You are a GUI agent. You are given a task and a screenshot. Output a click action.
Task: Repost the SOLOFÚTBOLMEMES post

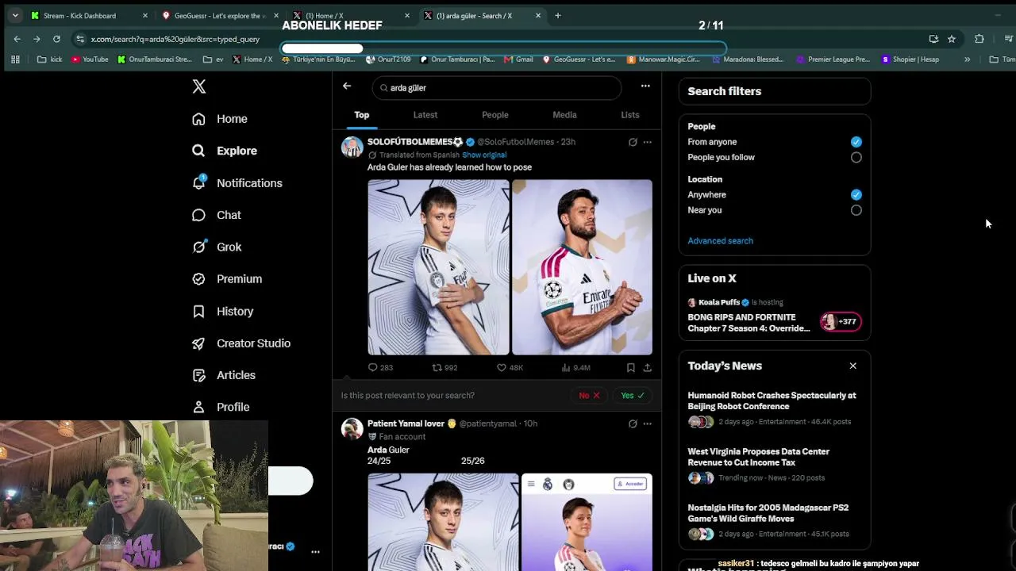coord(444,367)
